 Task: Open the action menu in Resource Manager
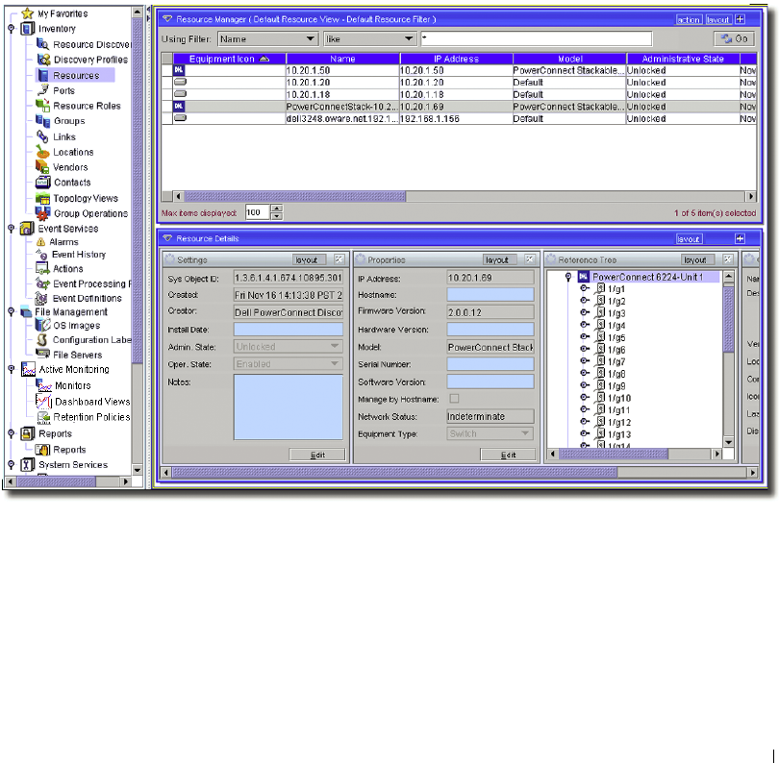pos(689,19)
